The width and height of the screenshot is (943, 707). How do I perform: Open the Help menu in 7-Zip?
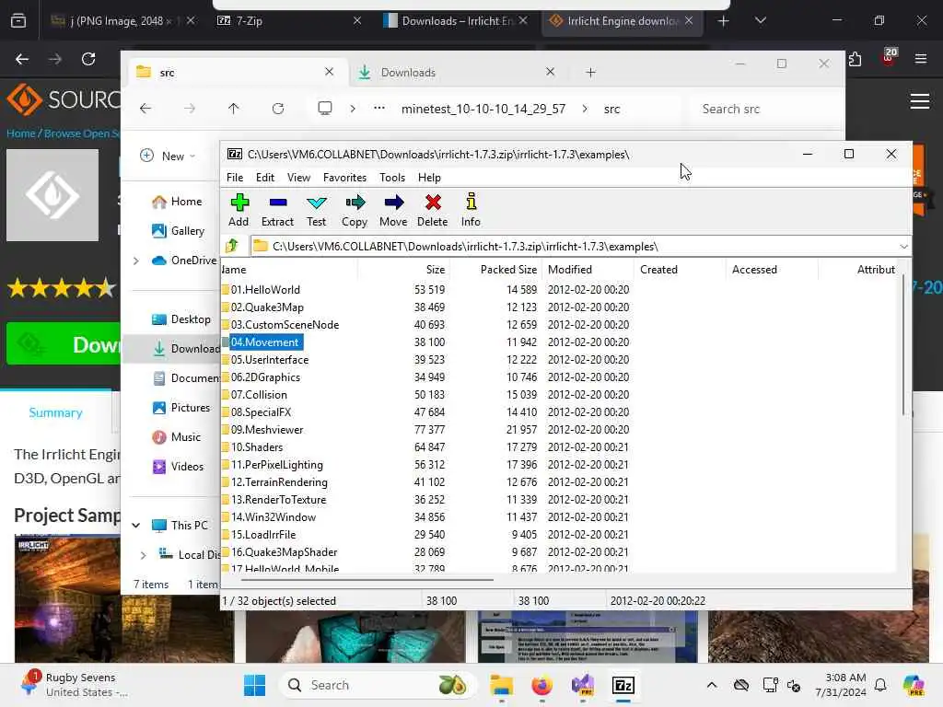pos(429,178)
